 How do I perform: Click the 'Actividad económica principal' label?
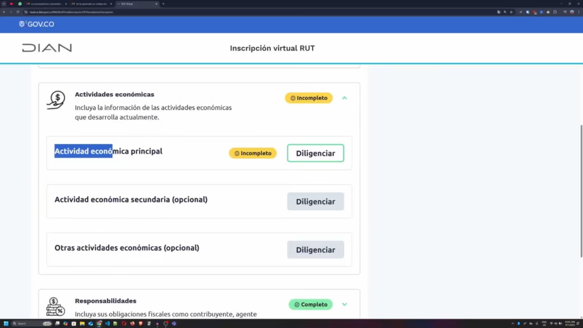tap(108, 151)
